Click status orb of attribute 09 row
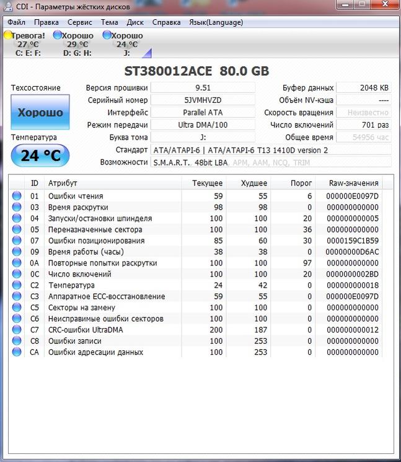The image size is (401, 462). (17, 252)
